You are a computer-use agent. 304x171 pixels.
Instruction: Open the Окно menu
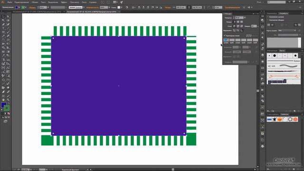[x=84, y=2]
